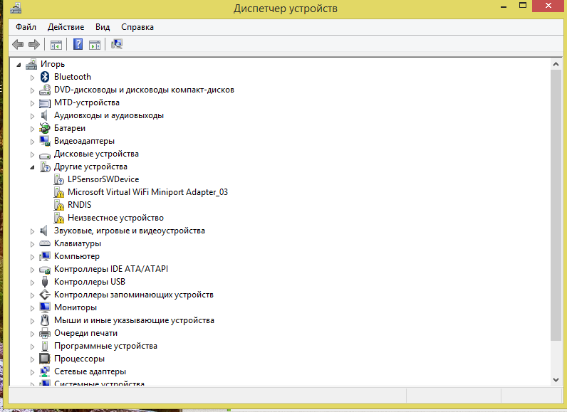Click the show/hide action pane icon

[95, 45]
